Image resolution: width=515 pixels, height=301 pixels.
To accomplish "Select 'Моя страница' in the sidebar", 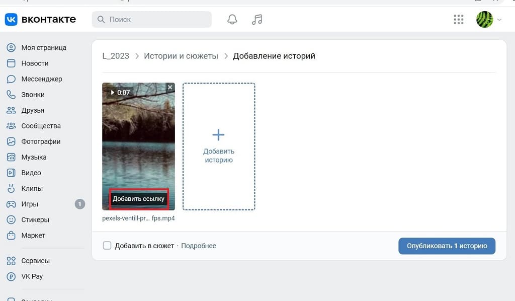I will point(43,48).
